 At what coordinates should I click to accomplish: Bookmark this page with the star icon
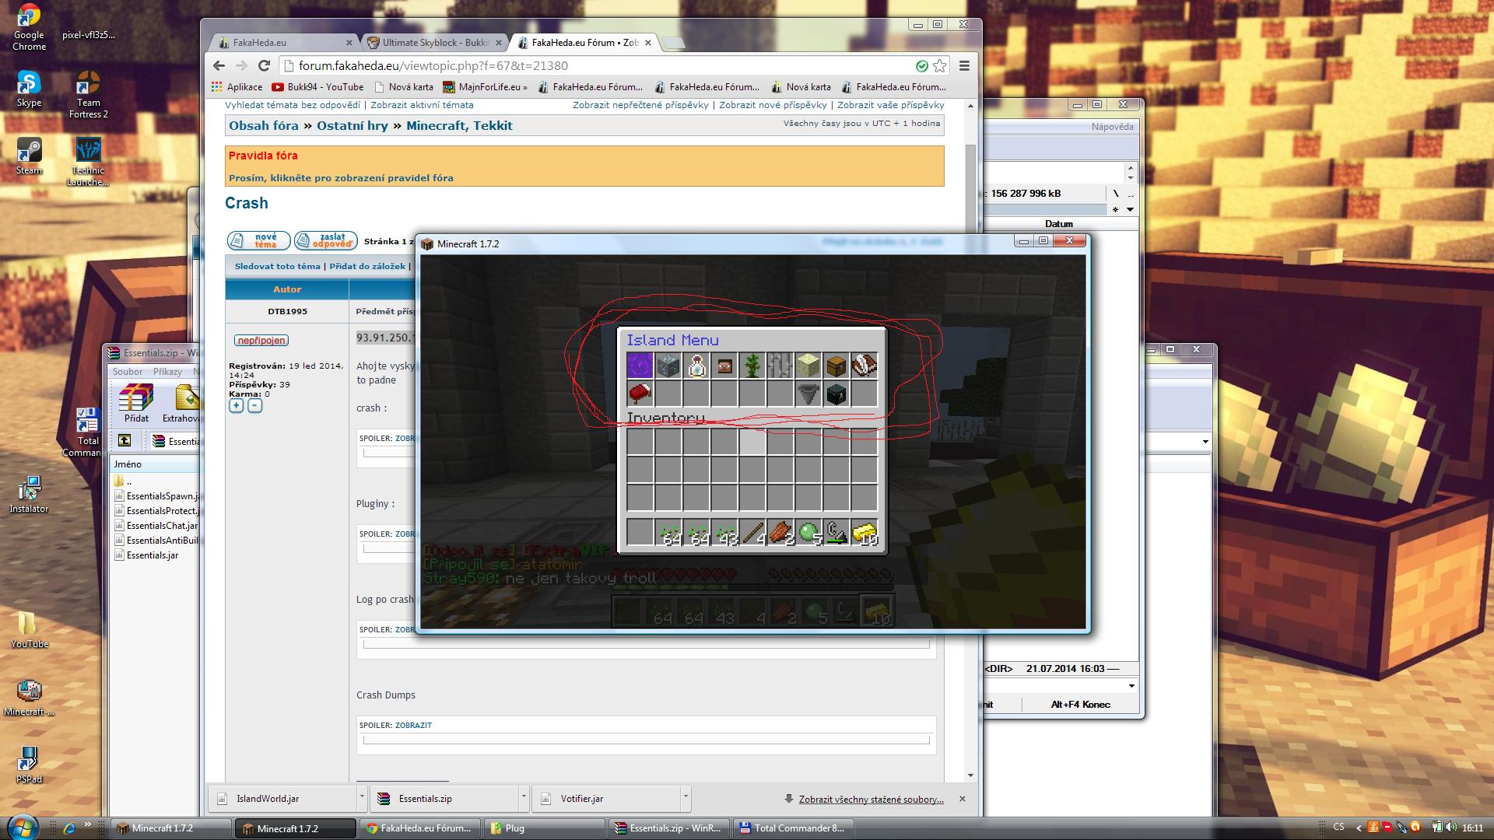940,66
